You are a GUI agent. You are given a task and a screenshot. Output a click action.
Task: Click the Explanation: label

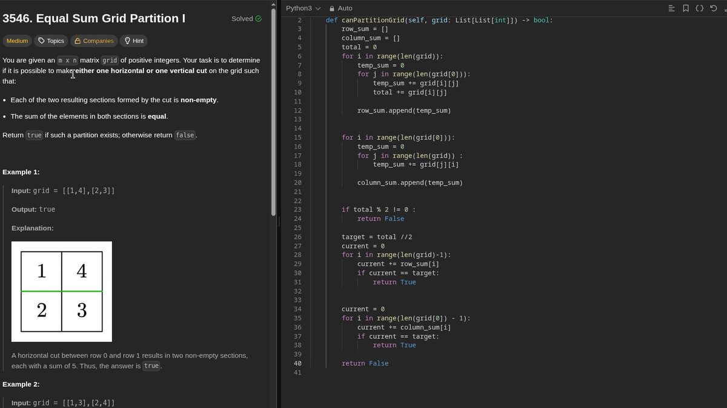pyautogui.click(x=32, y=228)
